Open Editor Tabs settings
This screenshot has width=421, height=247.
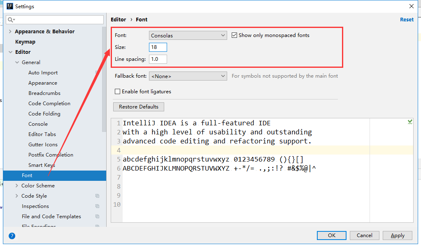42,134
